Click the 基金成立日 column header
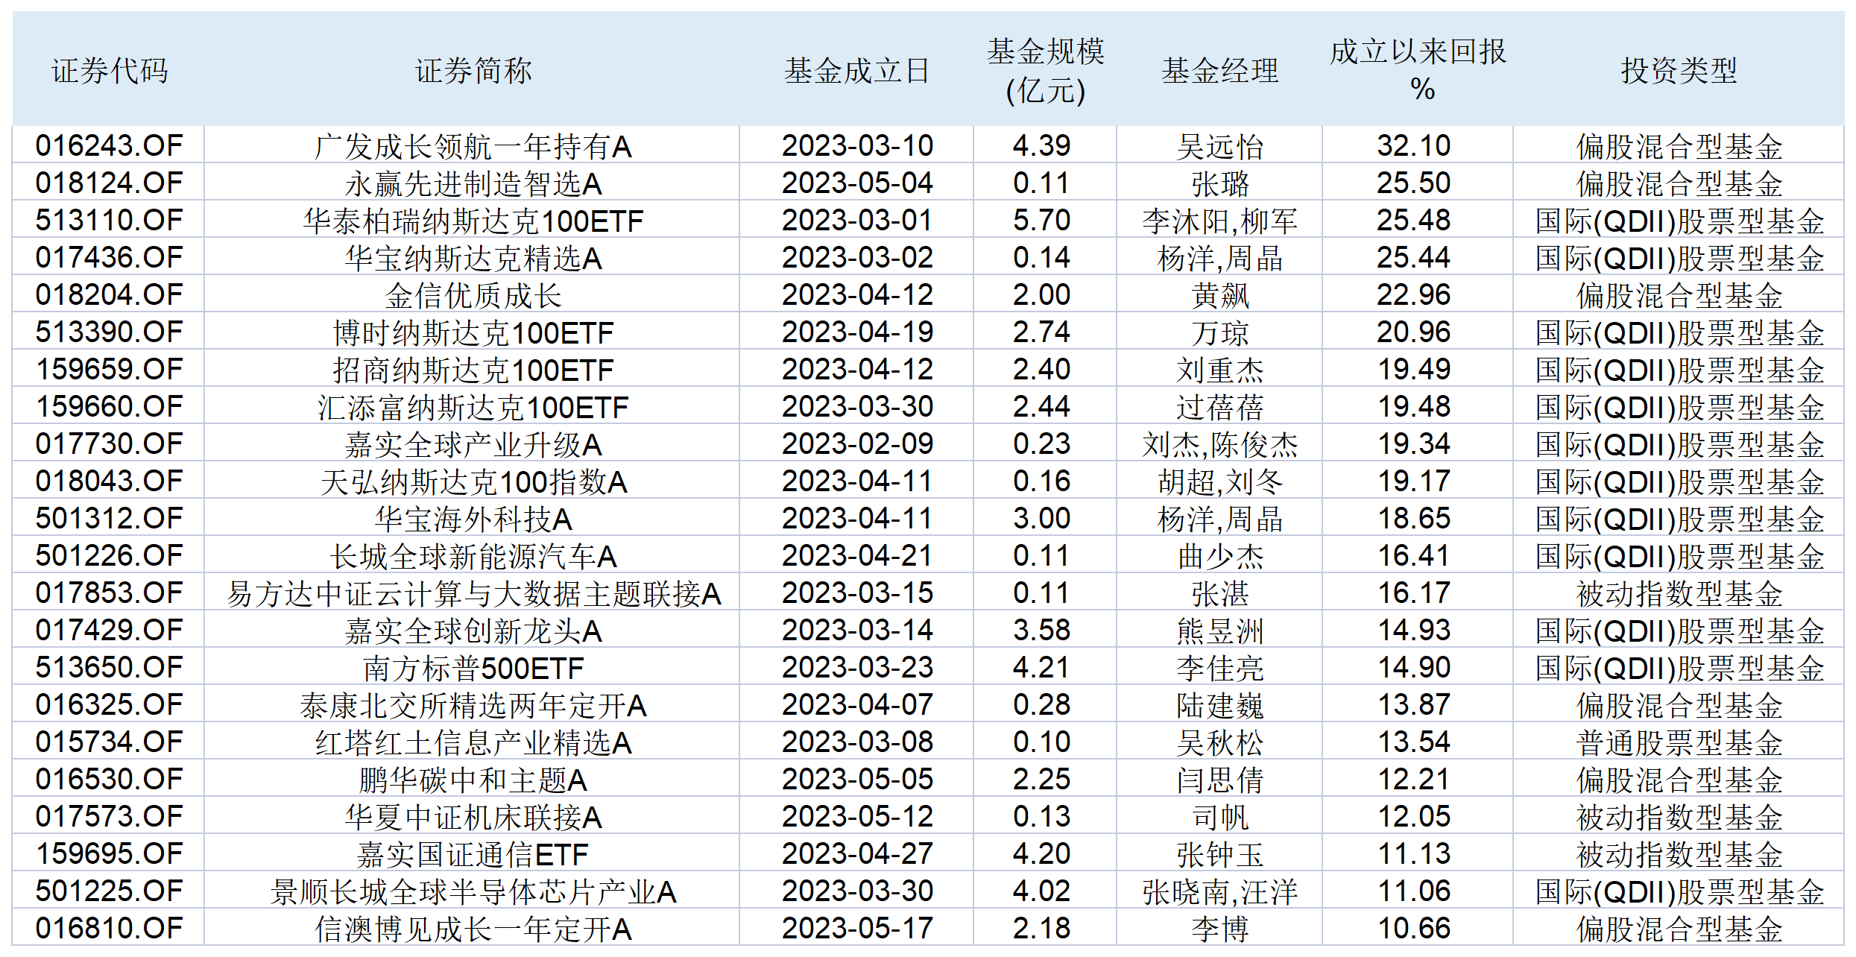 click(856, 71)
